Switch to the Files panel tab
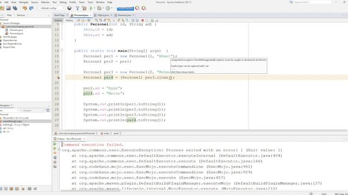Image resolution: width=348 pixels, height=195 pixels. click(9, 15)
